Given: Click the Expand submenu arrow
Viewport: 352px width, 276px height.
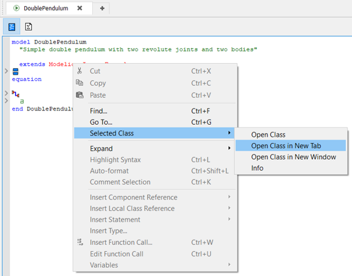Looking at the screenshot, I should click(x=229, y=148).
